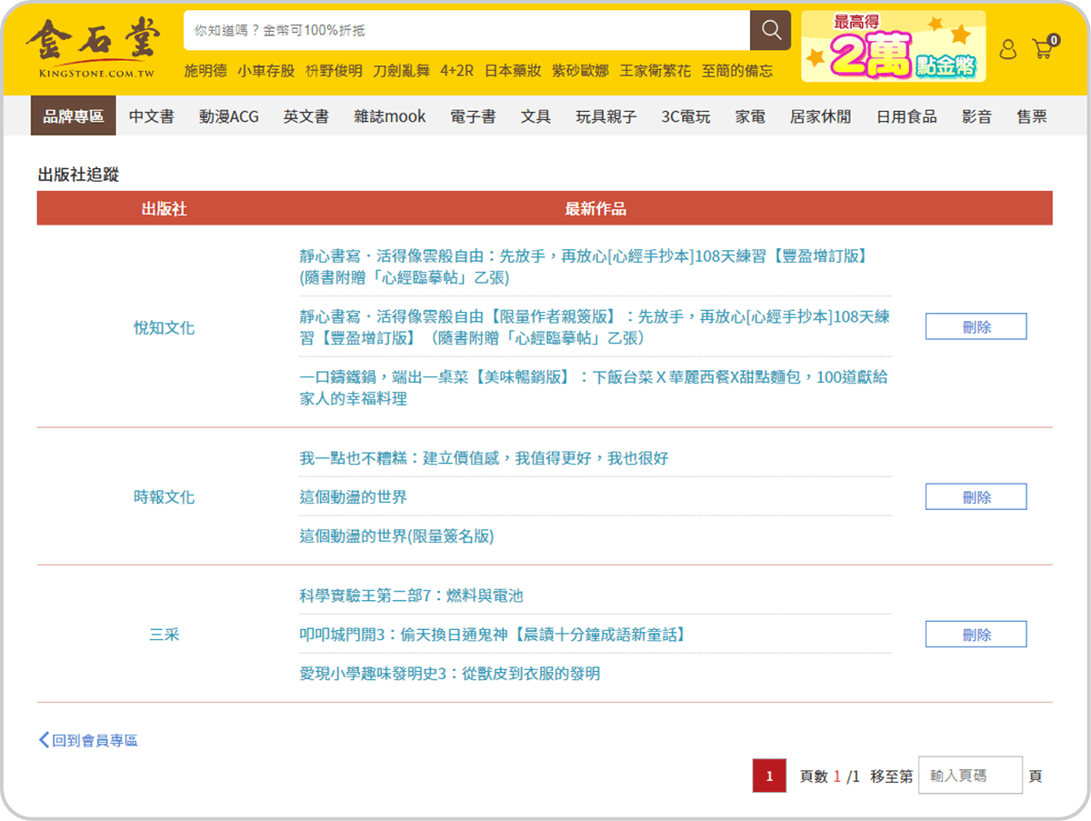
Task: Open the 日本藥妝 quick link
Action: tap(512, 70)
